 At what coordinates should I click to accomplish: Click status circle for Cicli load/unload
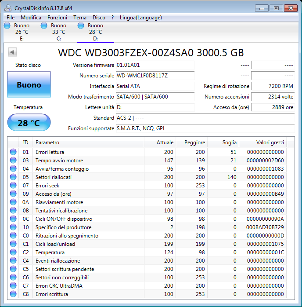click(x=13, y=244)
